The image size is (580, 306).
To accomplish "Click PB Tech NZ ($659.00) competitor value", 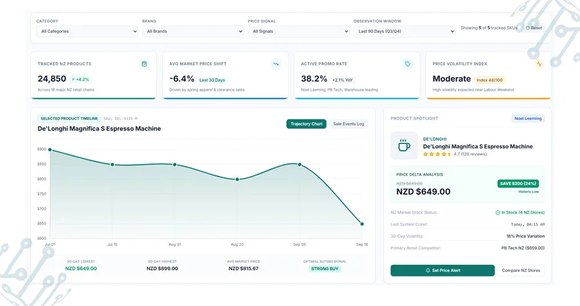I will pos(523,248).
